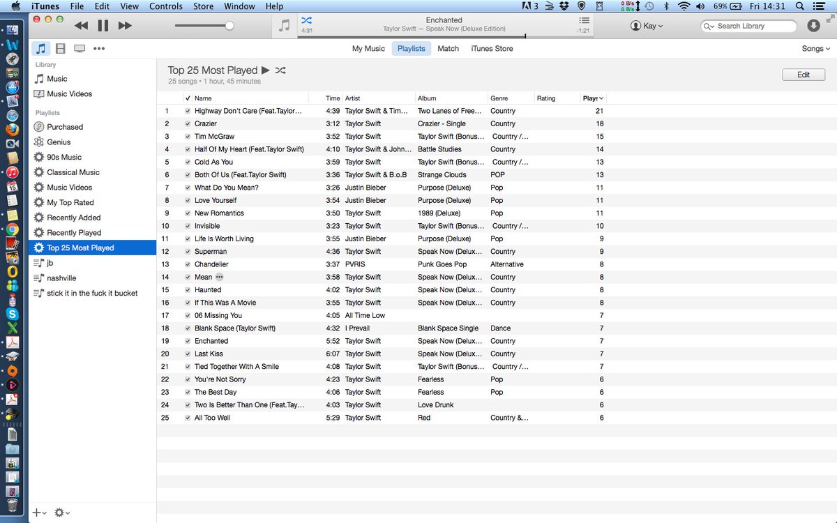The image size is (837, 523).
Task: Switch to the TV Shows media icon
Action: click(80, 49)
